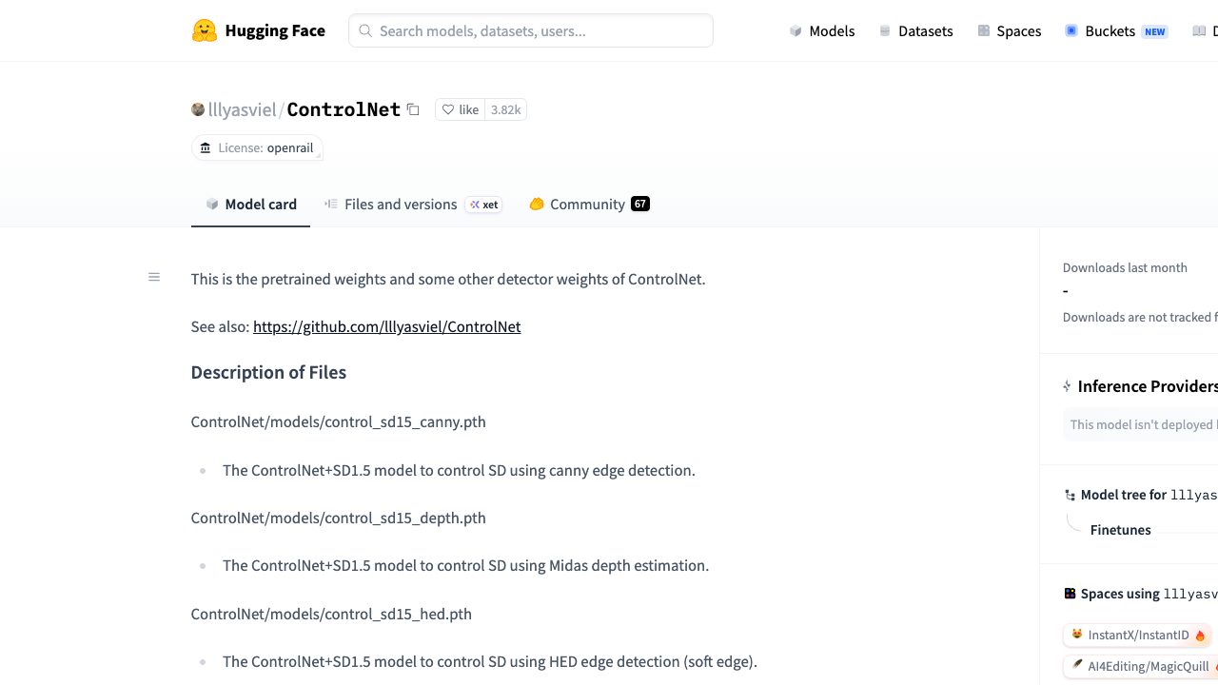The height and width of the screenshot is (685, 1218).
Task: Click the Inference Providers heading
Action: point(1148,386)
